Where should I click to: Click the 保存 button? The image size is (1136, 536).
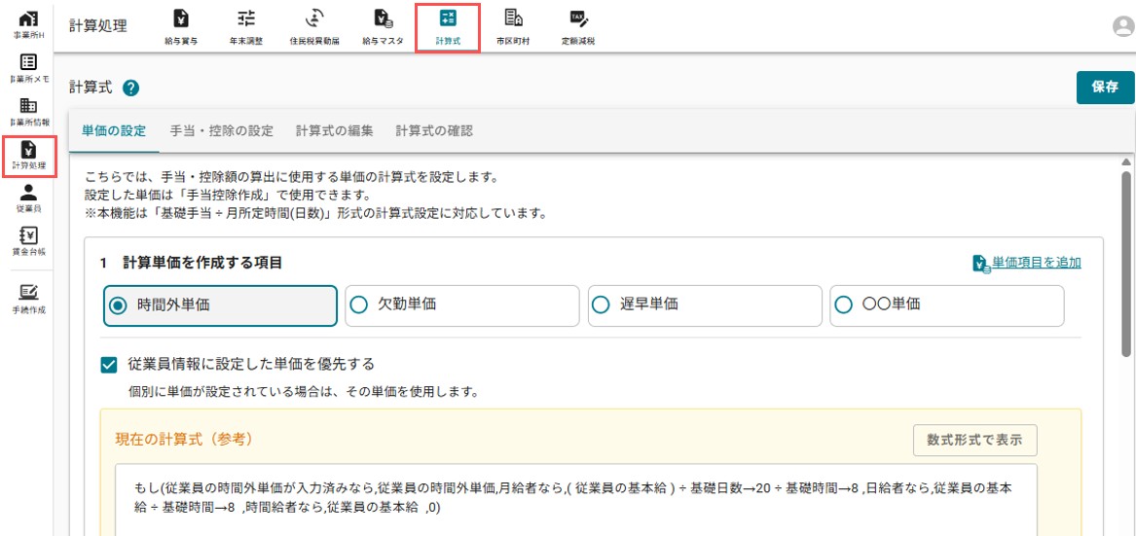coord(1105,88)
